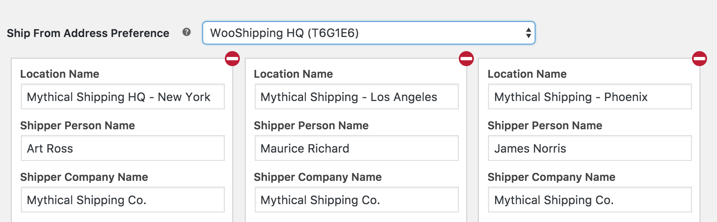Click Location Name label above Phoenix field
The width and height of the screenshot is (717, 222).
(x=527, y=74)
